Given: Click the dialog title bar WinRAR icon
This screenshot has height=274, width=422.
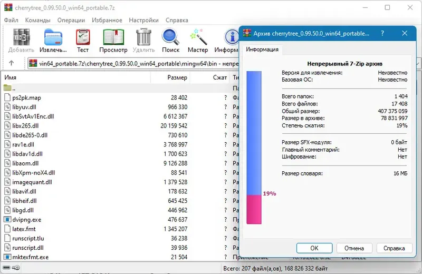Looking at the screenshot, I should [x=247, y=33].
